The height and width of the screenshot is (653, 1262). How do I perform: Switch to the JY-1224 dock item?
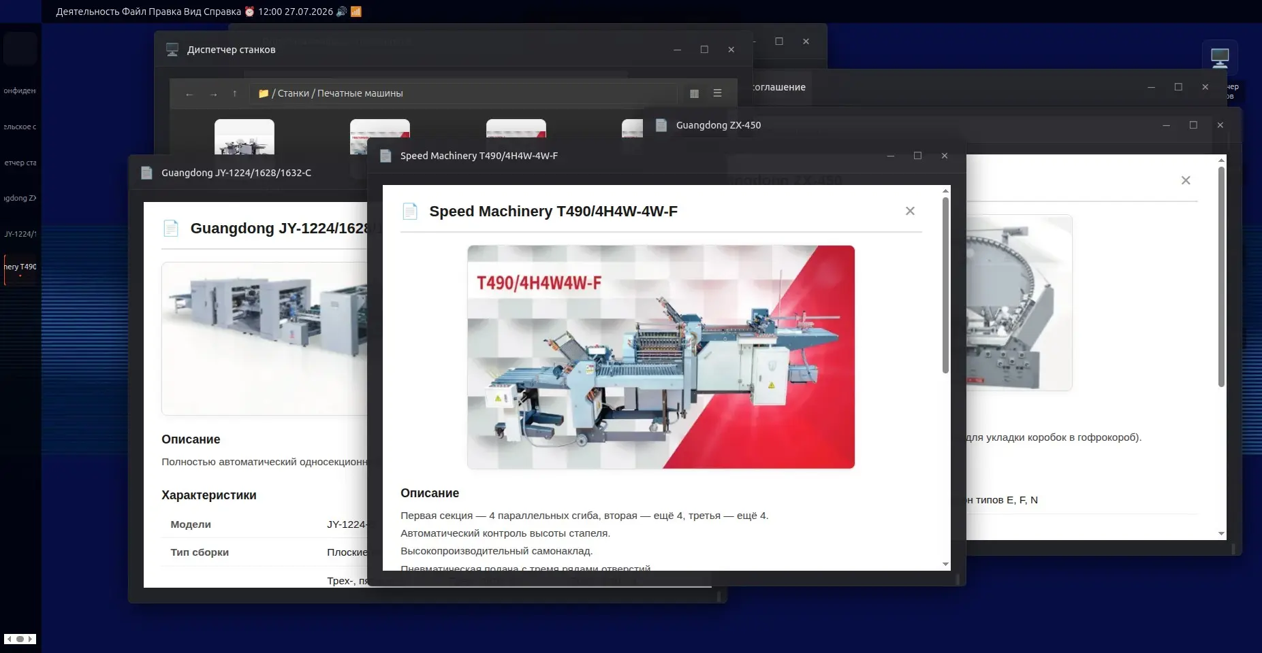coord(20,234)
